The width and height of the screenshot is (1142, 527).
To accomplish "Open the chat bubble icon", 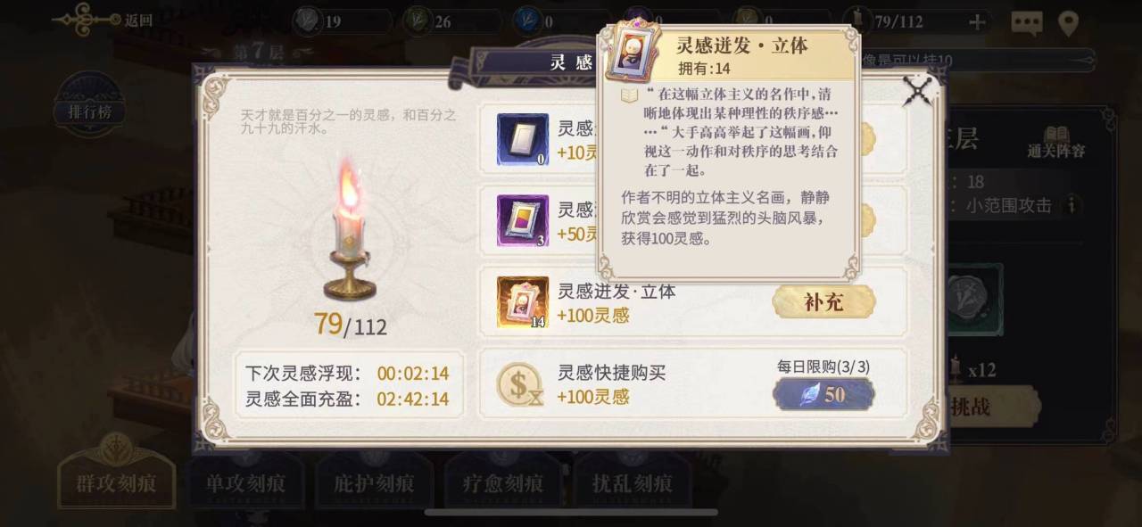I will [1026, 23].
